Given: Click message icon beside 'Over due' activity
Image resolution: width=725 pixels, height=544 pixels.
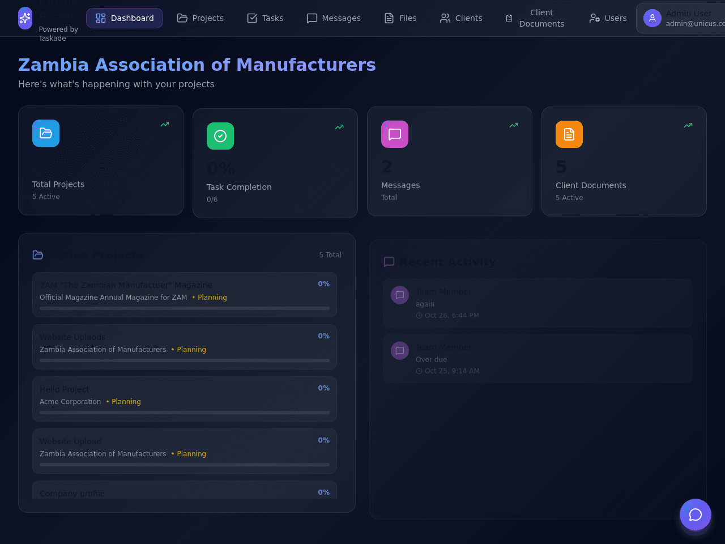Looking at the screenshot, I should point(400,351).
